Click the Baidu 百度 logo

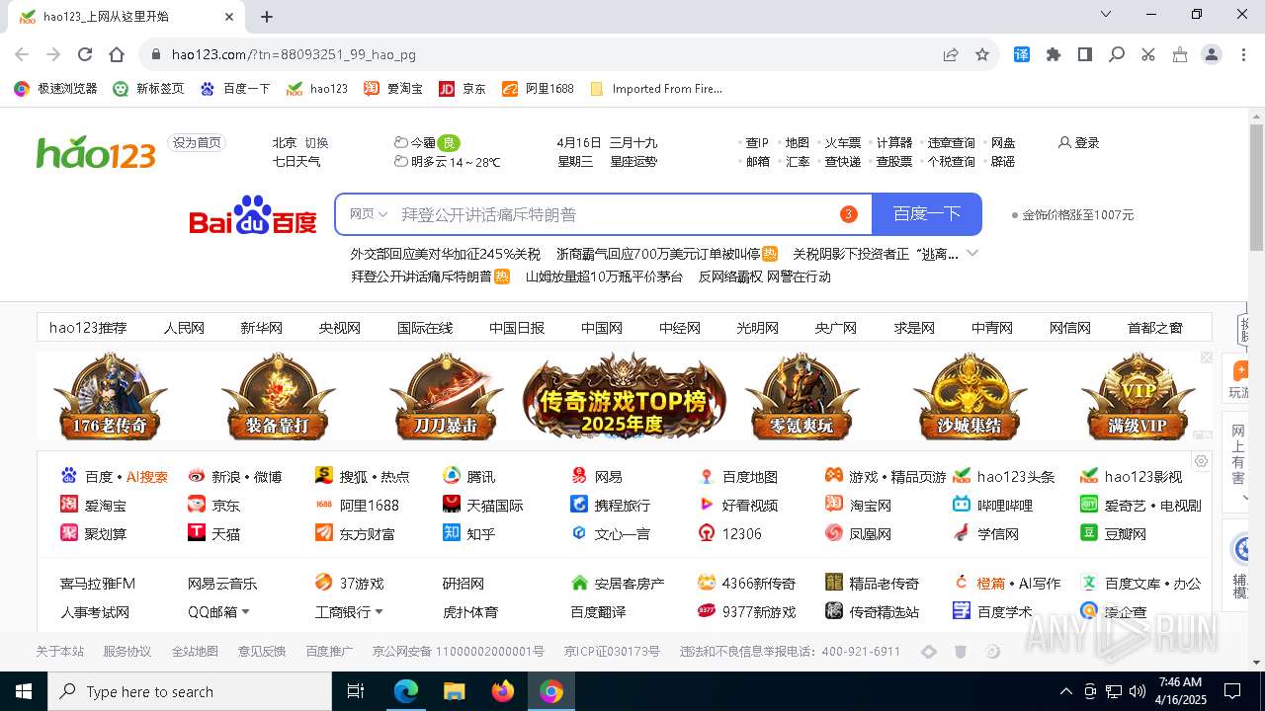tap(253, 214)
